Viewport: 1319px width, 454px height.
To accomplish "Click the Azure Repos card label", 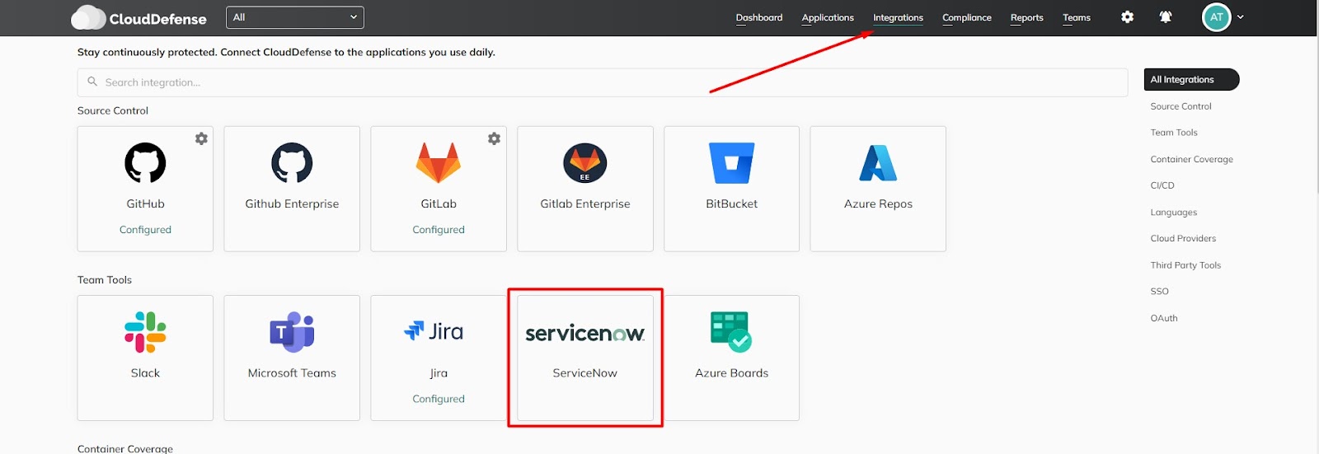I will pyautogui.click(x=878, y=204).
